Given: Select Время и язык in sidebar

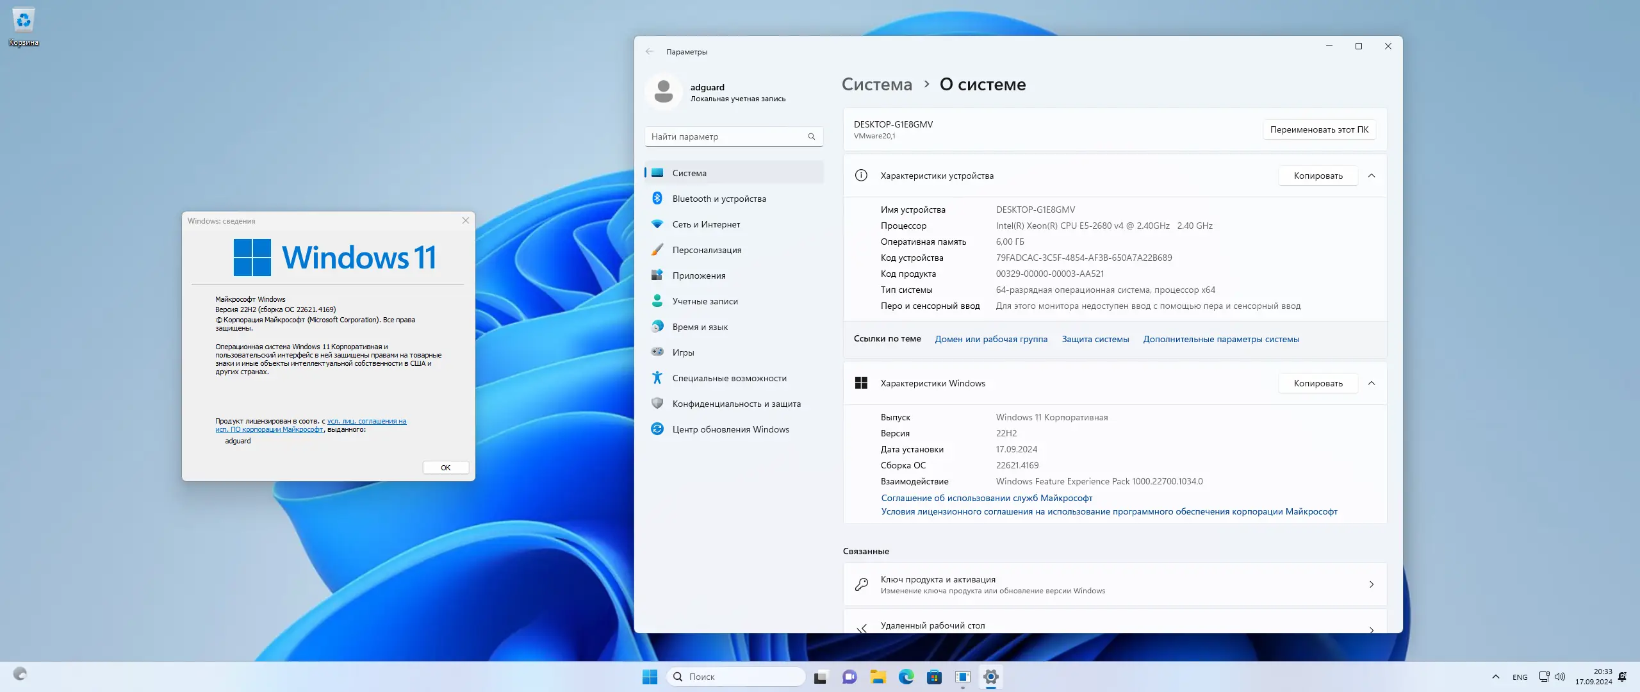Looking at the screenshot, I should (x=700, y=327).
